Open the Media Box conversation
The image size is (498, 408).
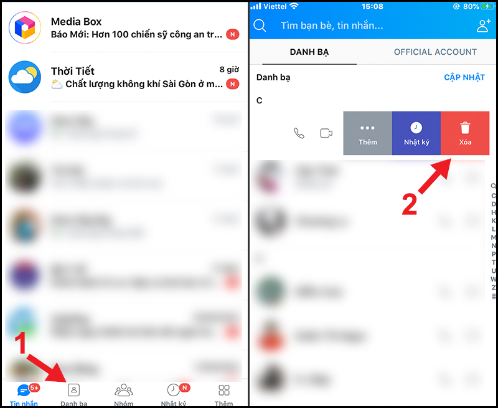tap(125, 27)
